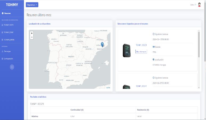206x120 pixels.
Task: Click the blue map location marker
Action: 102,44
